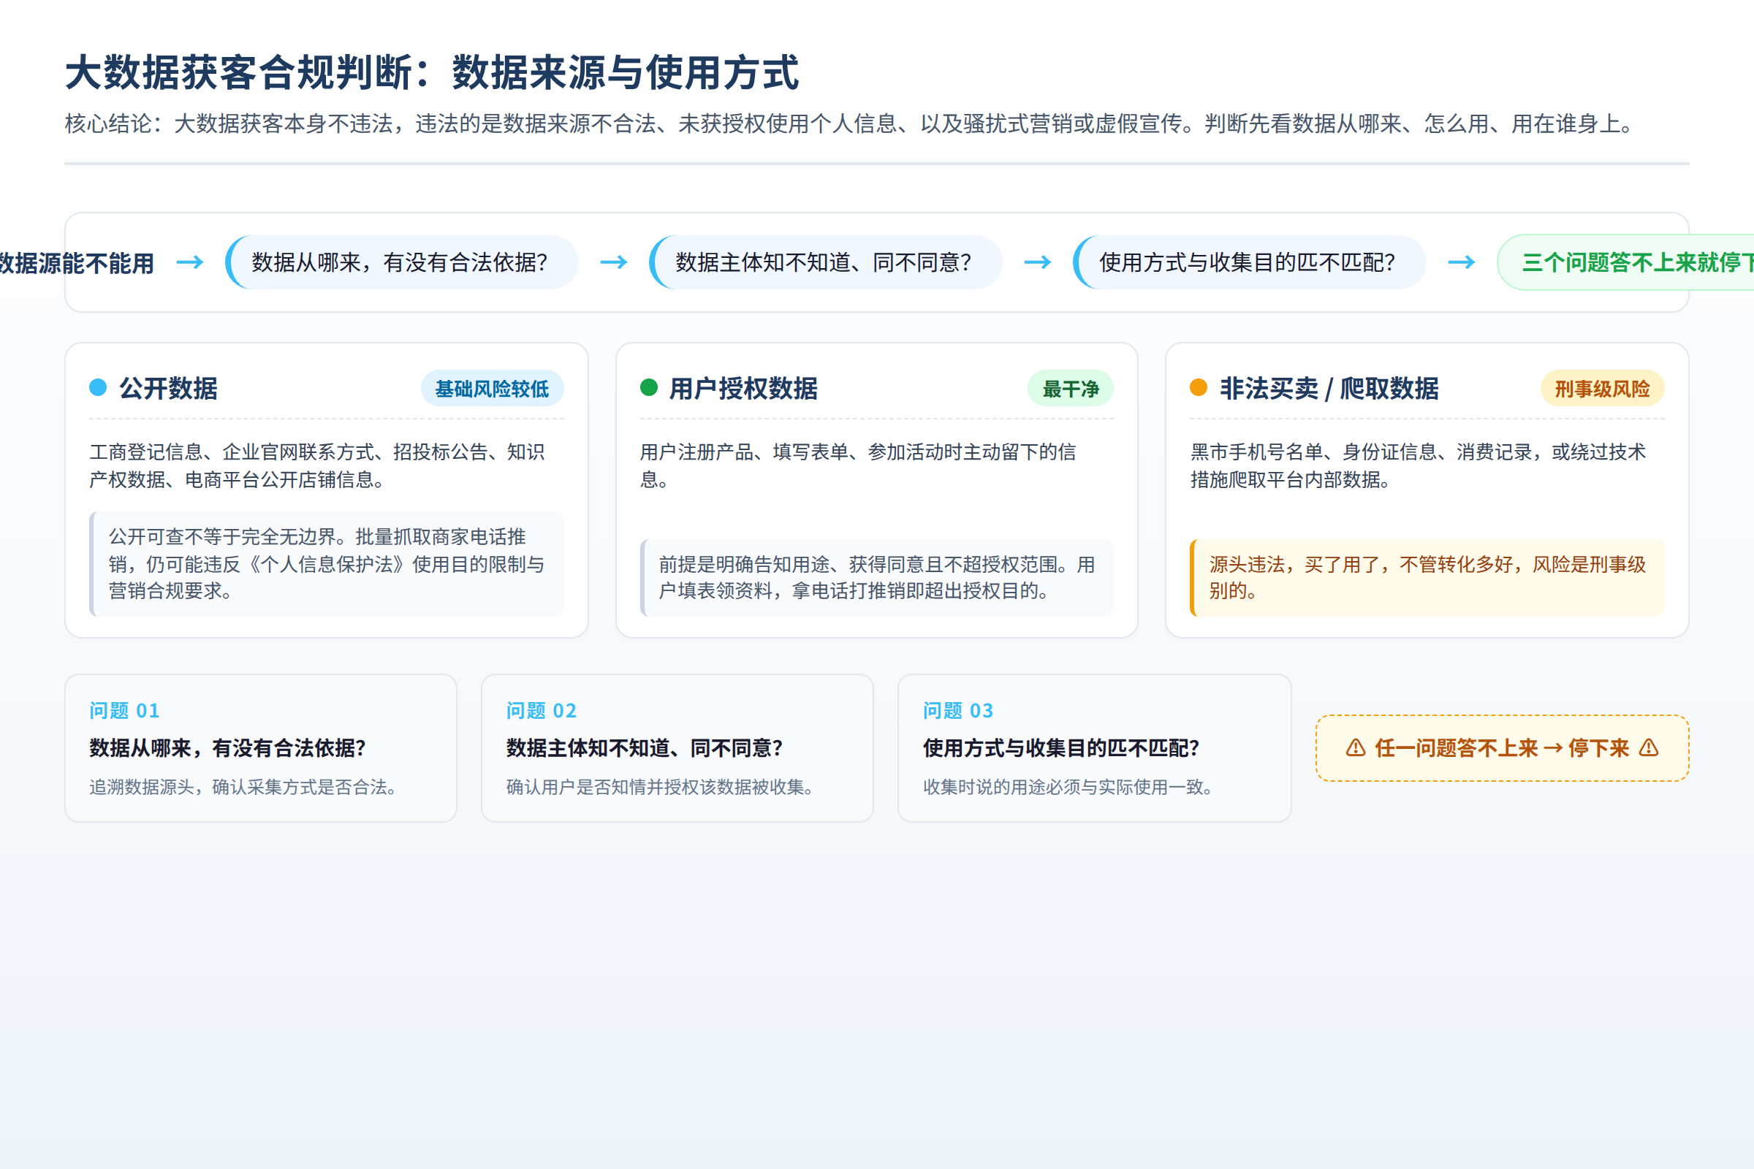Viewport: 1754px width, 1169px height.
Task: Select the 刑事级风险 badge
Action: [1602, 389]
